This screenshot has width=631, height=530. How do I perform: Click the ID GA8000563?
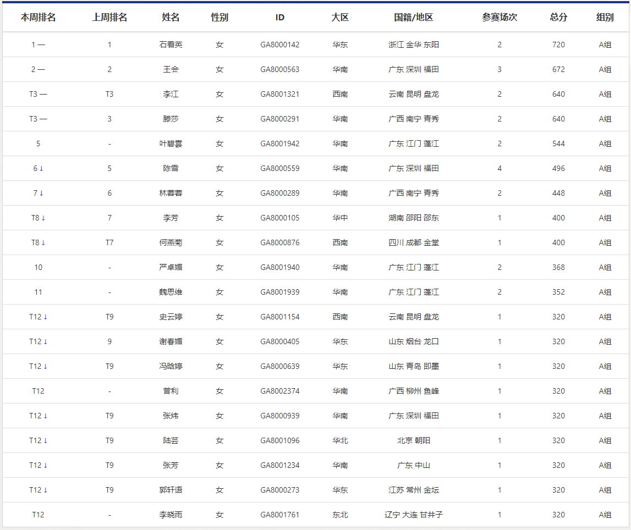[280, 69]
